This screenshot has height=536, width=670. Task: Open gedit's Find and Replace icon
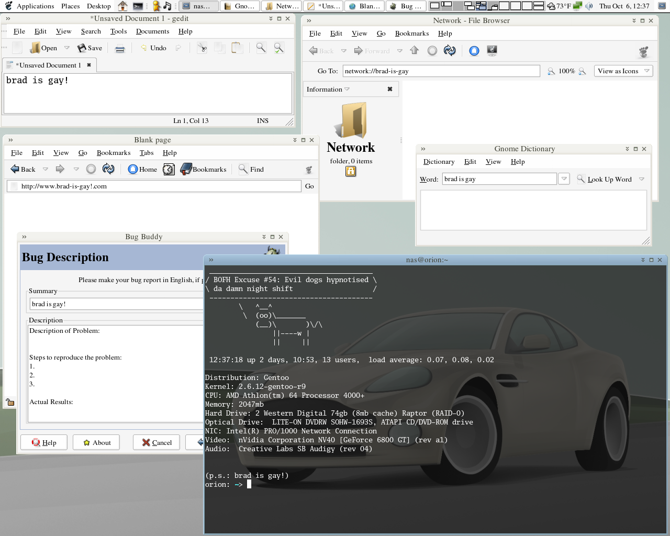279,48
